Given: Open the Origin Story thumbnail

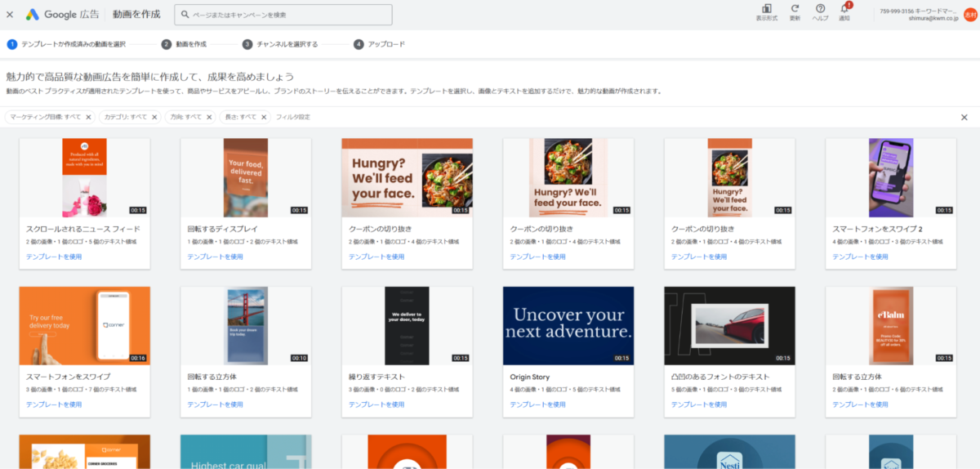Looking at the screenshot, I should click(x=568, y=325).
